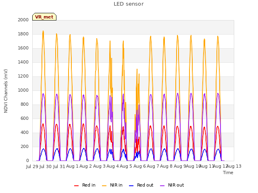Click the Aug 5 x-axis label
Viewport: 258px width, 193px height.
pos(126,166)
